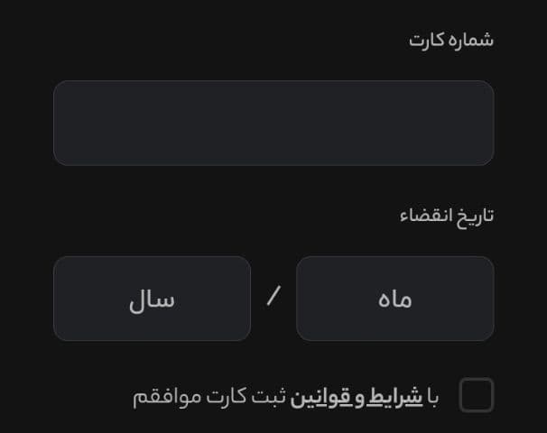This screenshot has width=547, height=433.
Task: Select the سال (year) expiry field
Action: point(152,299)
